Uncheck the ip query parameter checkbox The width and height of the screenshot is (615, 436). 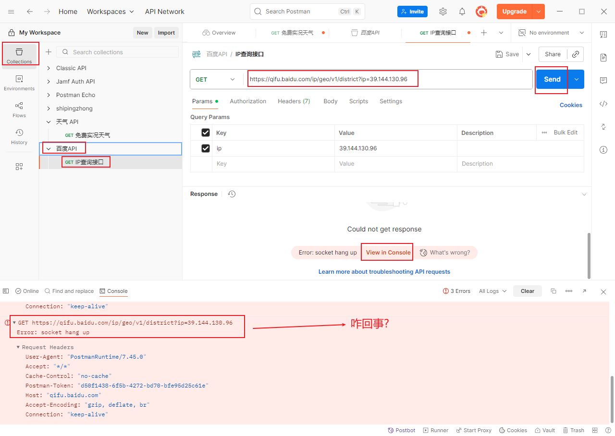coord(206,148)
